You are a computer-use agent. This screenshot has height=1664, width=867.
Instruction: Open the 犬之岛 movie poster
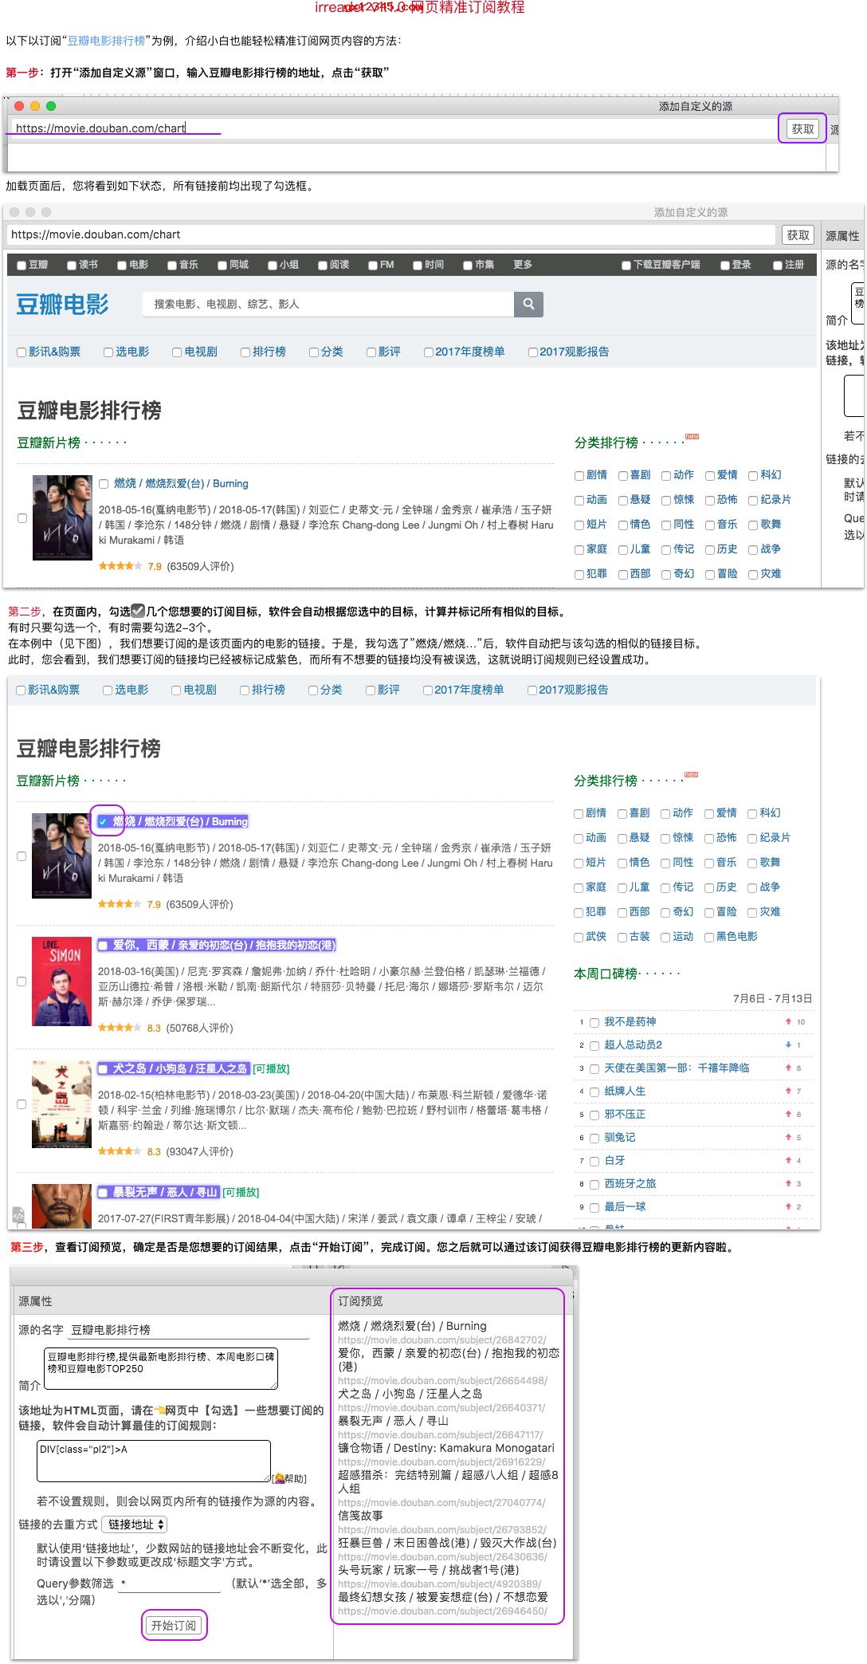[61, 1104]
